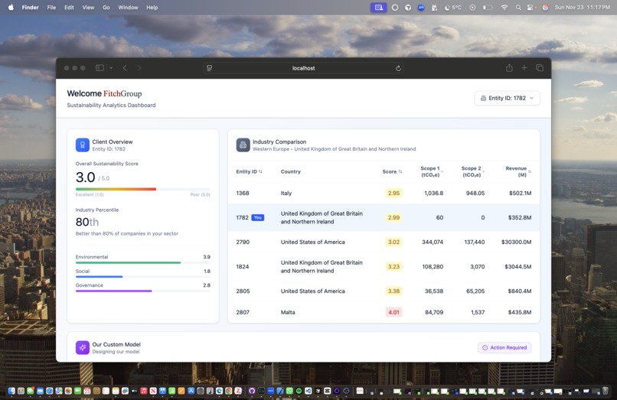Click the Action Required button
Screen dimensions: 617x400
504,348
